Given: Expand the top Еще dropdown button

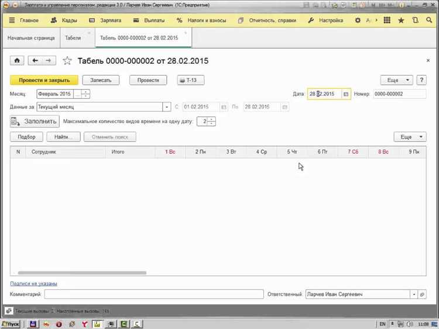Looking at the screenshot, I should [x=396, y=80].
